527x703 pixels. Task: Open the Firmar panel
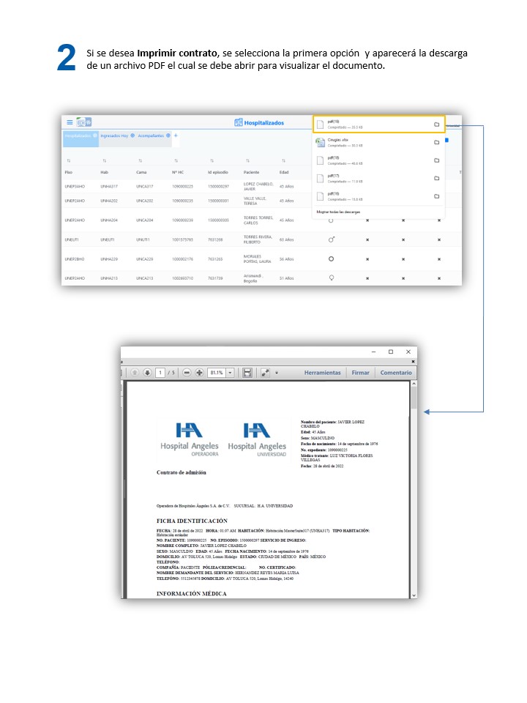coord(360,373)
